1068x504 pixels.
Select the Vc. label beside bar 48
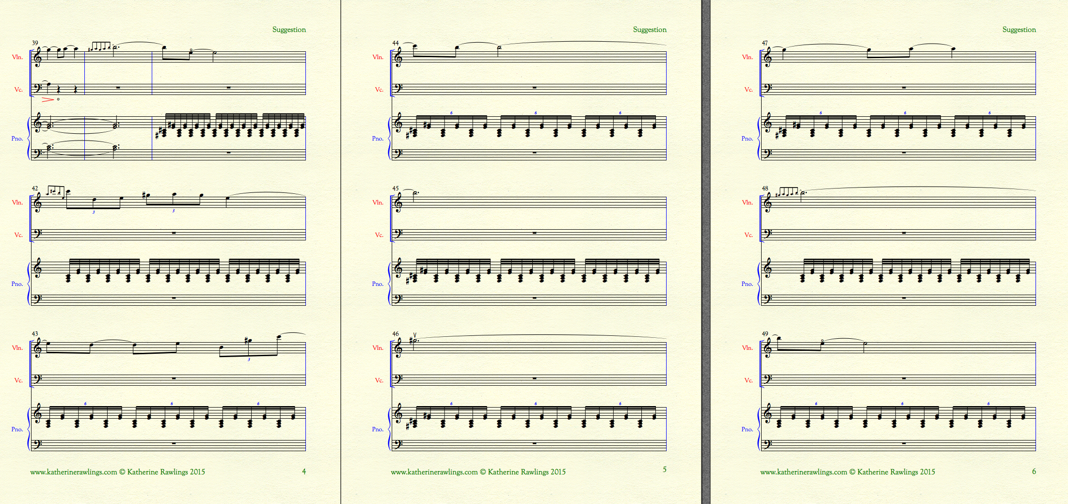(x=749, y=235)
